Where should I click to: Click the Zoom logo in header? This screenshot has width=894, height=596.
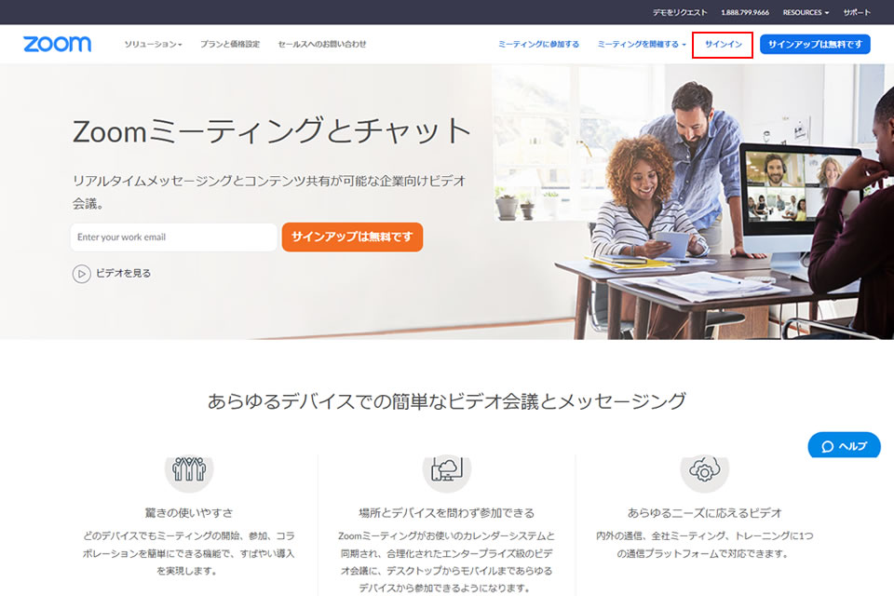click(x=58, y=44)
